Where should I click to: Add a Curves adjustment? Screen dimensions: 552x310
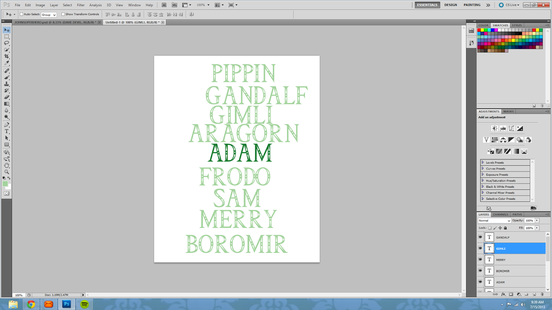511,128
